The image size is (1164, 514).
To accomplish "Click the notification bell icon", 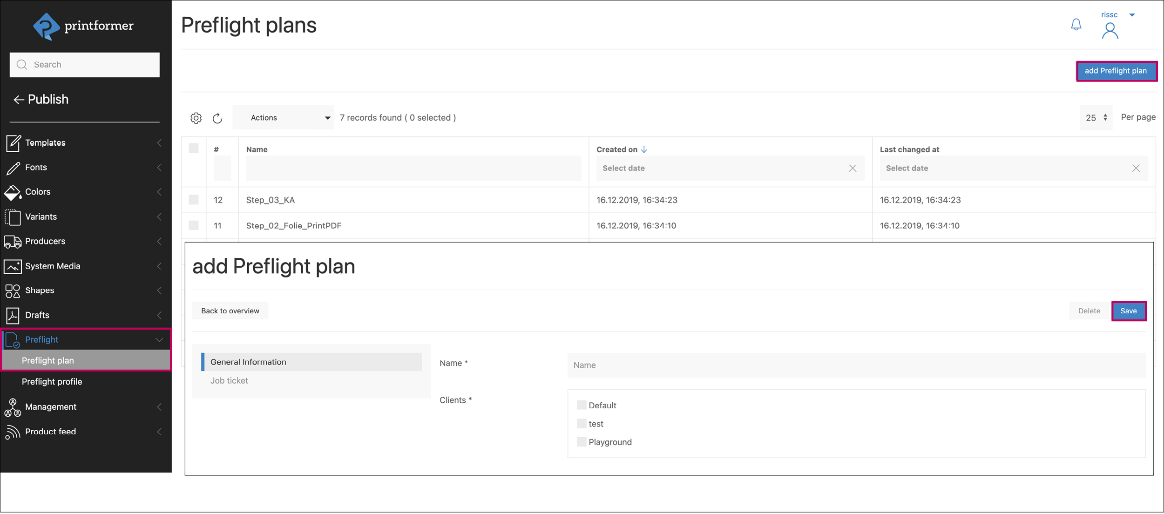I will pyautogui.click(x=1076, y=25).
